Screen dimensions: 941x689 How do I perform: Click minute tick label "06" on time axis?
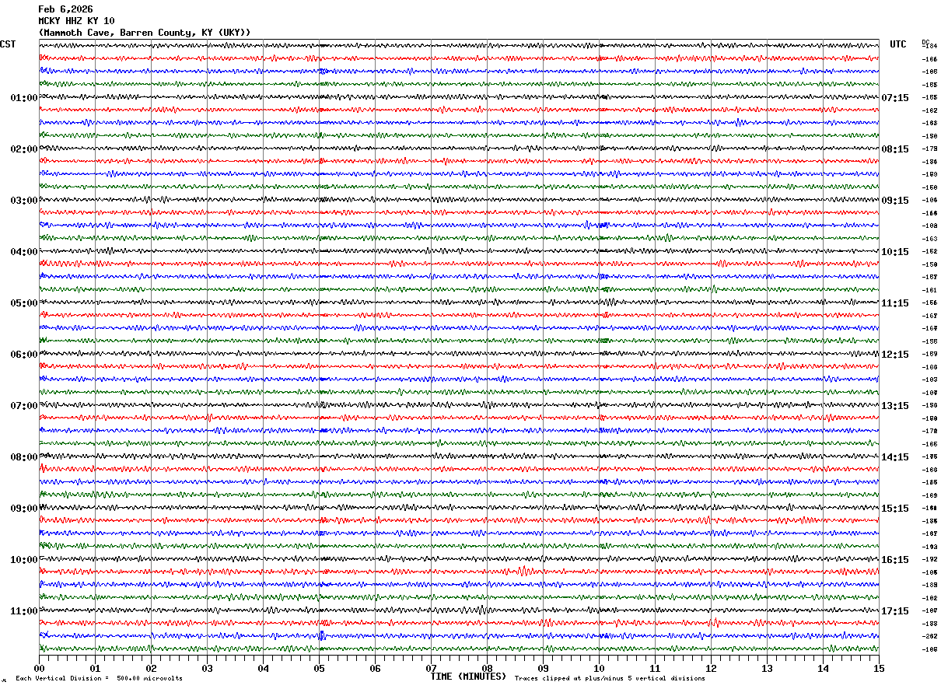tap(376, 668)
